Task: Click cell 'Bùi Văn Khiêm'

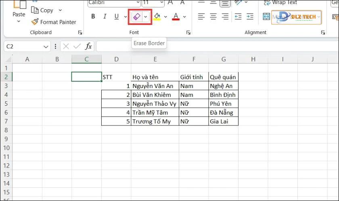Action: 155,94
